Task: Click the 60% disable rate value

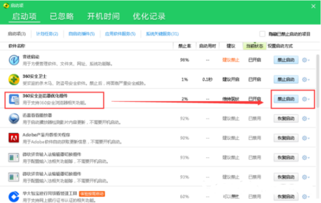Action: point(185,197)
